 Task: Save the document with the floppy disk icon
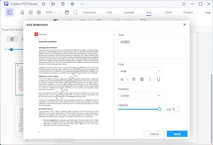coord(63,4)
